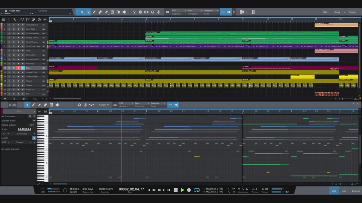Go to the Start page
This screenshot has height=203, width=362.
(325, 12)
